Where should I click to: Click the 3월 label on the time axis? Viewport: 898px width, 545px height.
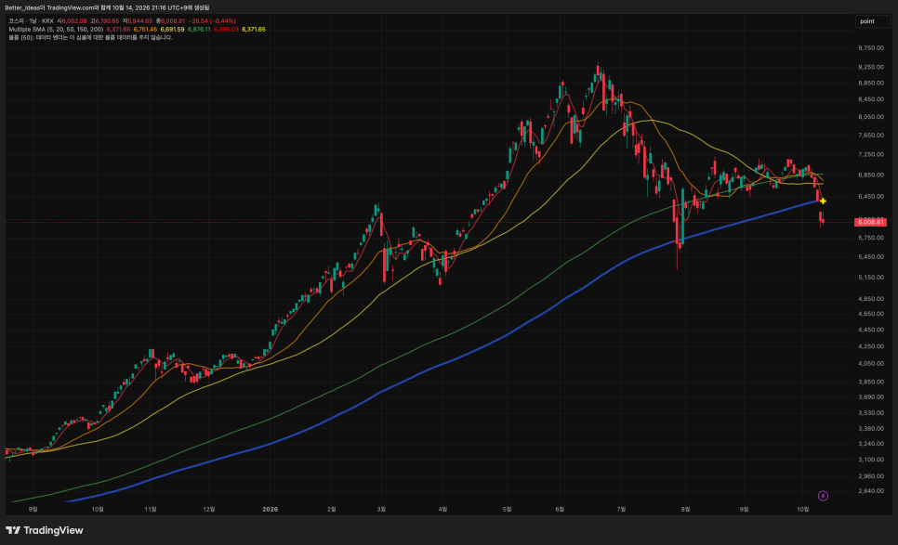tap(381, 509)
